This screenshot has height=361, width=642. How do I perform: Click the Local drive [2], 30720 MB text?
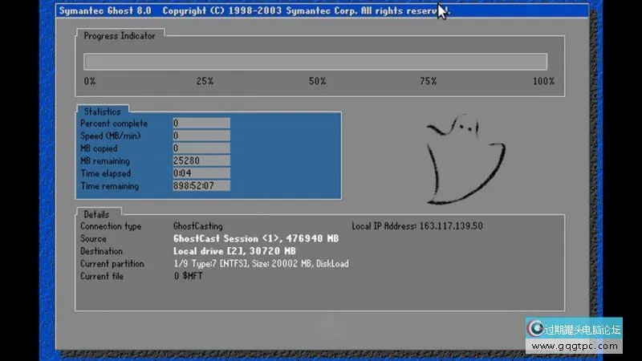click(x=234, y=251)
